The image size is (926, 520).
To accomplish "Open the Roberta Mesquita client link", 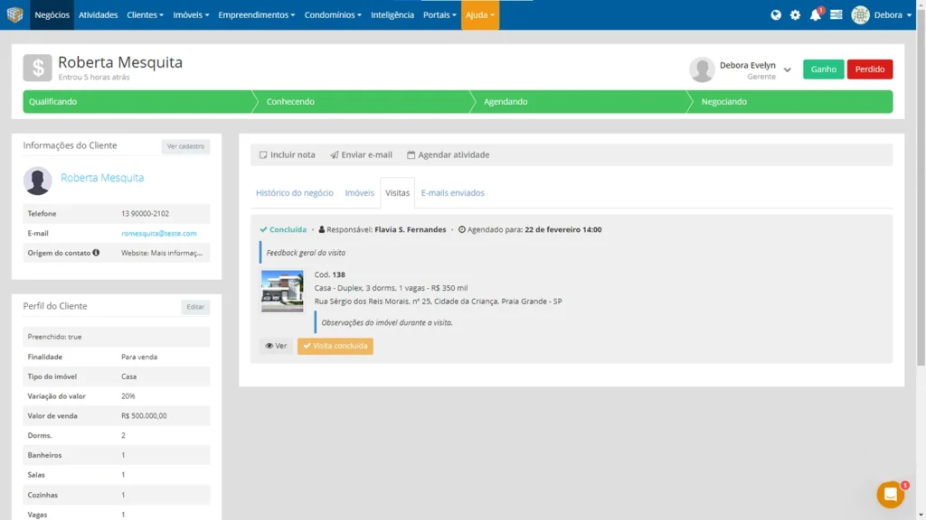I will (102, 178).
